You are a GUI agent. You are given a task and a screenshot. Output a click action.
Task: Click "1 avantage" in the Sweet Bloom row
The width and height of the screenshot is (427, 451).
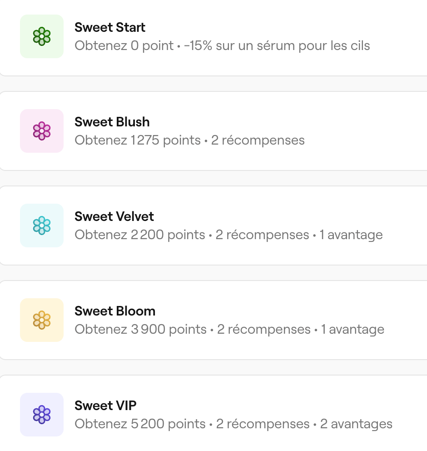pyautogui.click(x=353, y=330)
